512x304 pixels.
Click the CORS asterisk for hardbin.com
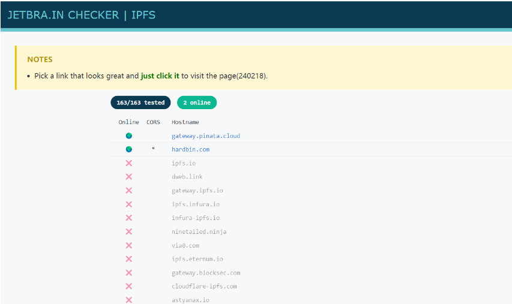coord(153,149)
